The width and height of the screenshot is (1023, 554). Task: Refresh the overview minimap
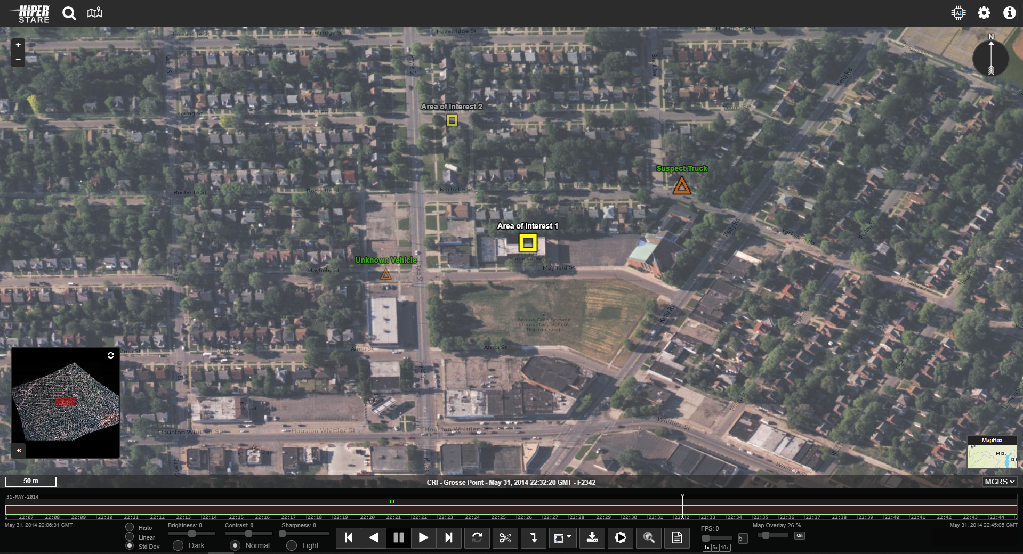[111, 355]
